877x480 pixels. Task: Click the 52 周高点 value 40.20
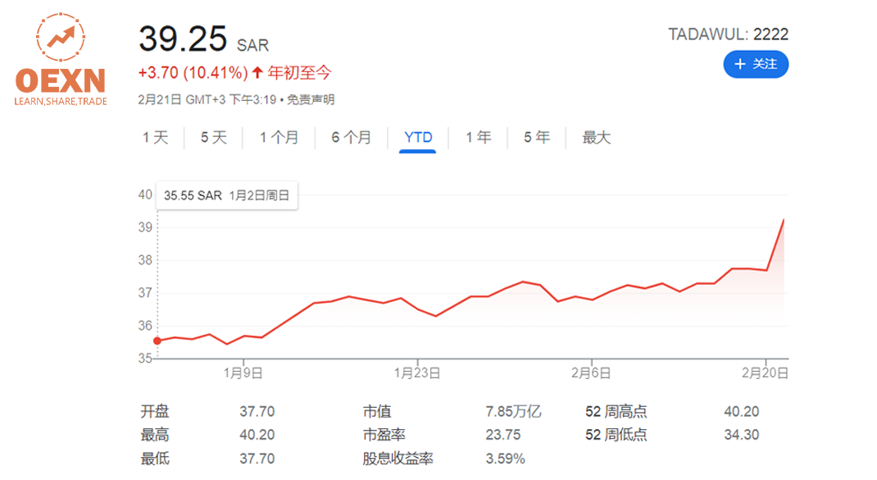click(742, 412)
